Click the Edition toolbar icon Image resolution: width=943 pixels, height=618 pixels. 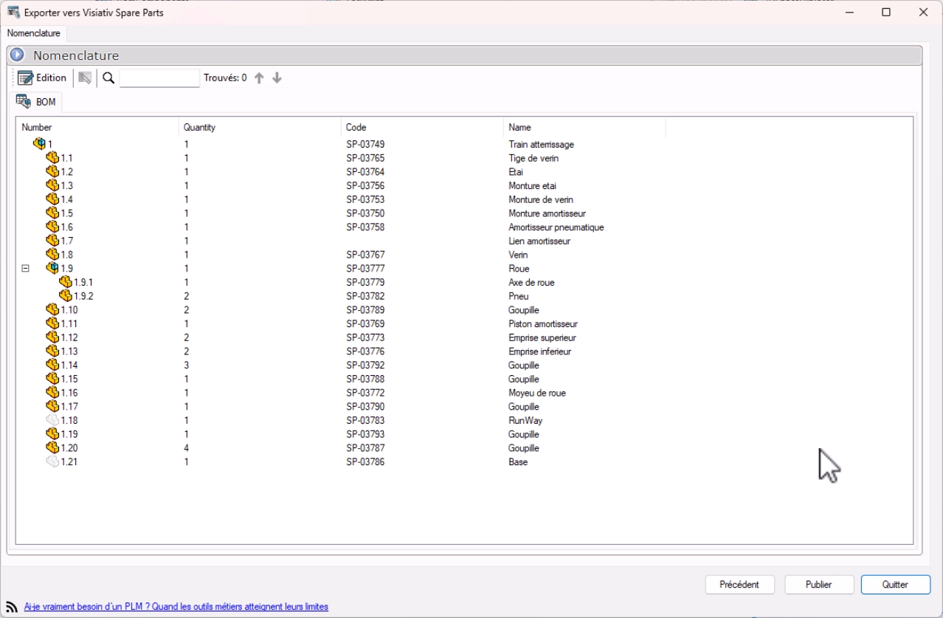click(25, 78)
